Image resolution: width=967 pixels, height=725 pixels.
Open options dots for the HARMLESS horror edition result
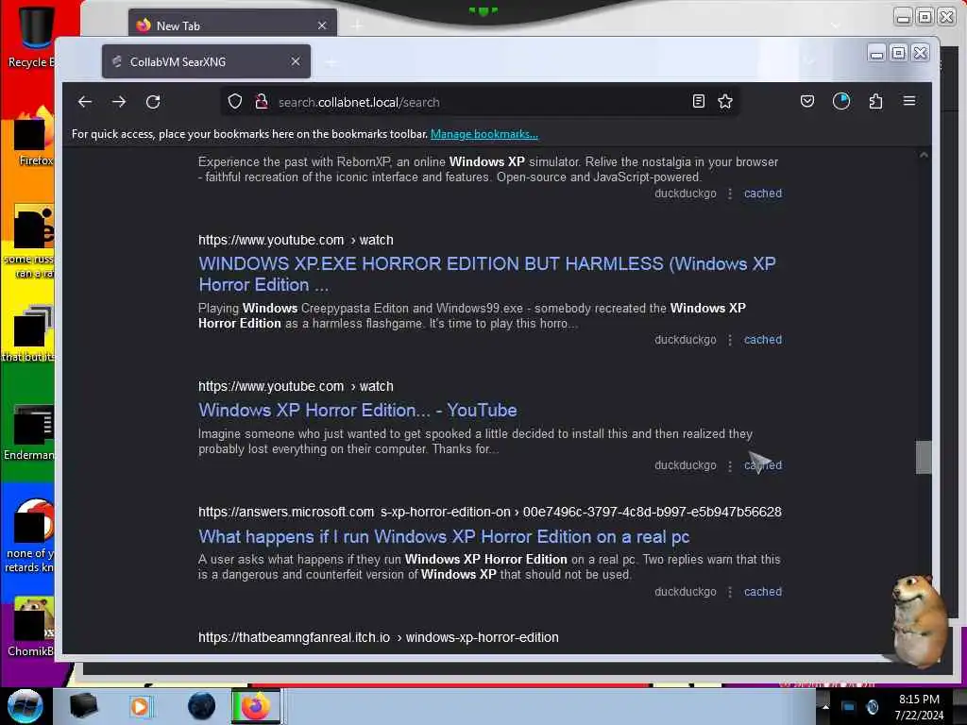pyautogui.click(x=730, y=340)
